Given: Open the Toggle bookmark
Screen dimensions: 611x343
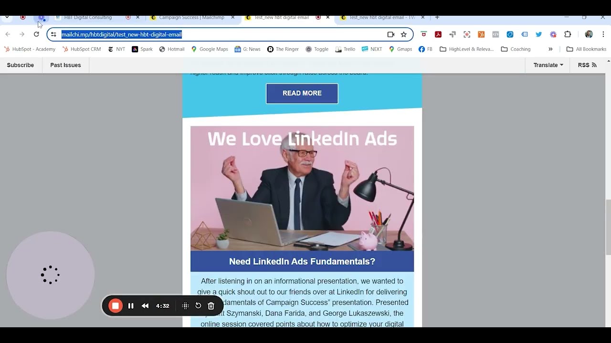Looking at the screenshot, I should [x=317, y=49].
